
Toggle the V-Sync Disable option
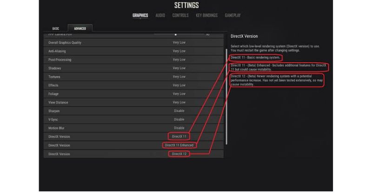[179, 119]
